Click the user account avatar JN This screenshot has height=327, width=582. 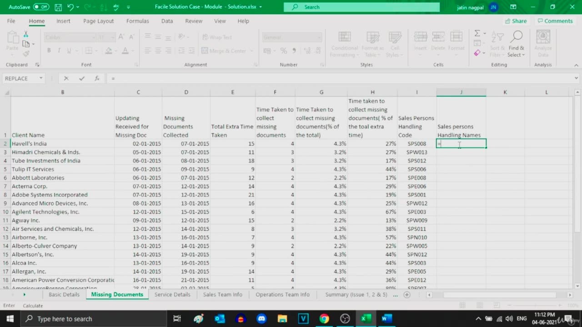pos(493,7)
